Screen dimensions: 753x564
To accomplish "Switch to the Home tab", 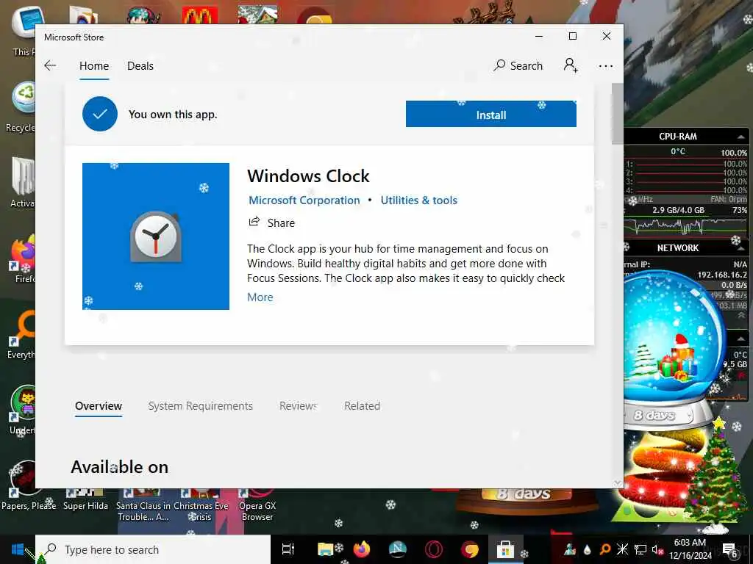I will pos(94,65).
